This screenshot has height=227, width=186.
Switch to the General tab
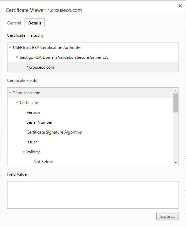(x=14, y=23)
